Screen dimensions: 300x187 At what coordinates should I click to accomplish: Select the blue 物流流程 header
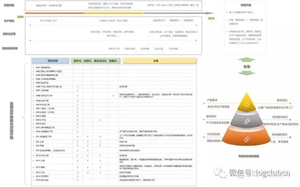coord(50,61)
